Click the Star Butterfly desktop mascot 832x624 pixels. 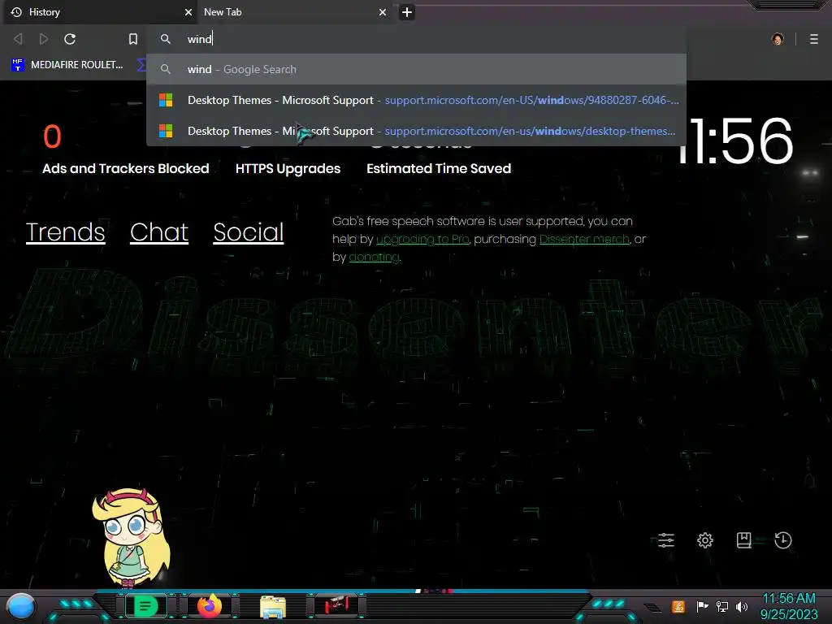pyautogui.click(x=131, y=538)
